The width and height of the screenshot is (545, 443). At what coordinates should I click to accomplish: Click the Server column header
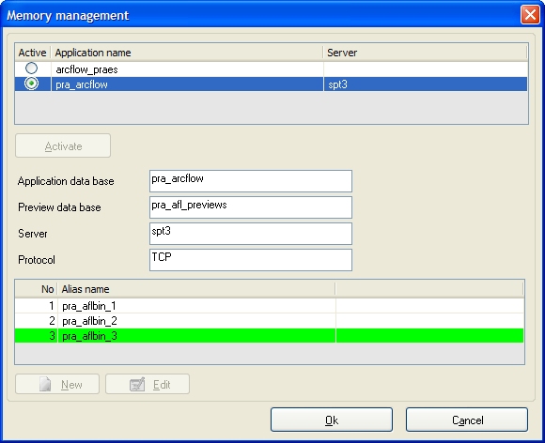coord(425,53)
